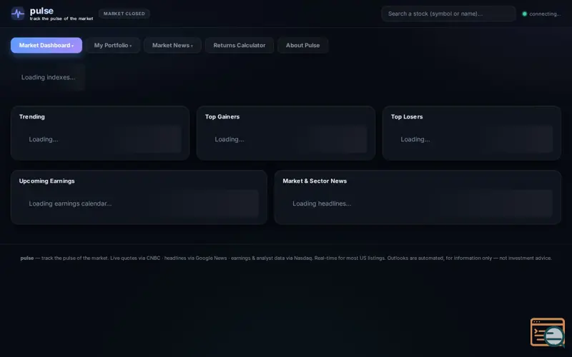This screenshot has width=572, height=357.
Task: Click the footer disclaimer text
Action: [x=286, y=258]
